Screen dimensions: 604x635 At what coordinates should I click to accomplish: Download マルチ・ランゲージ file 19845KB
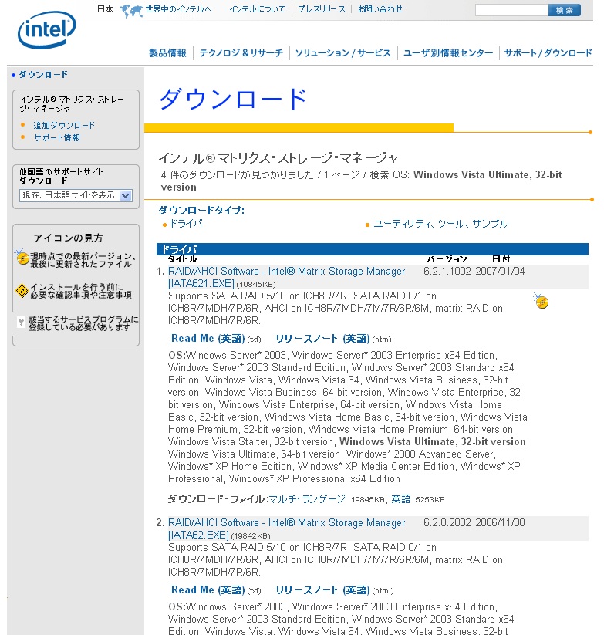[307, 499]
